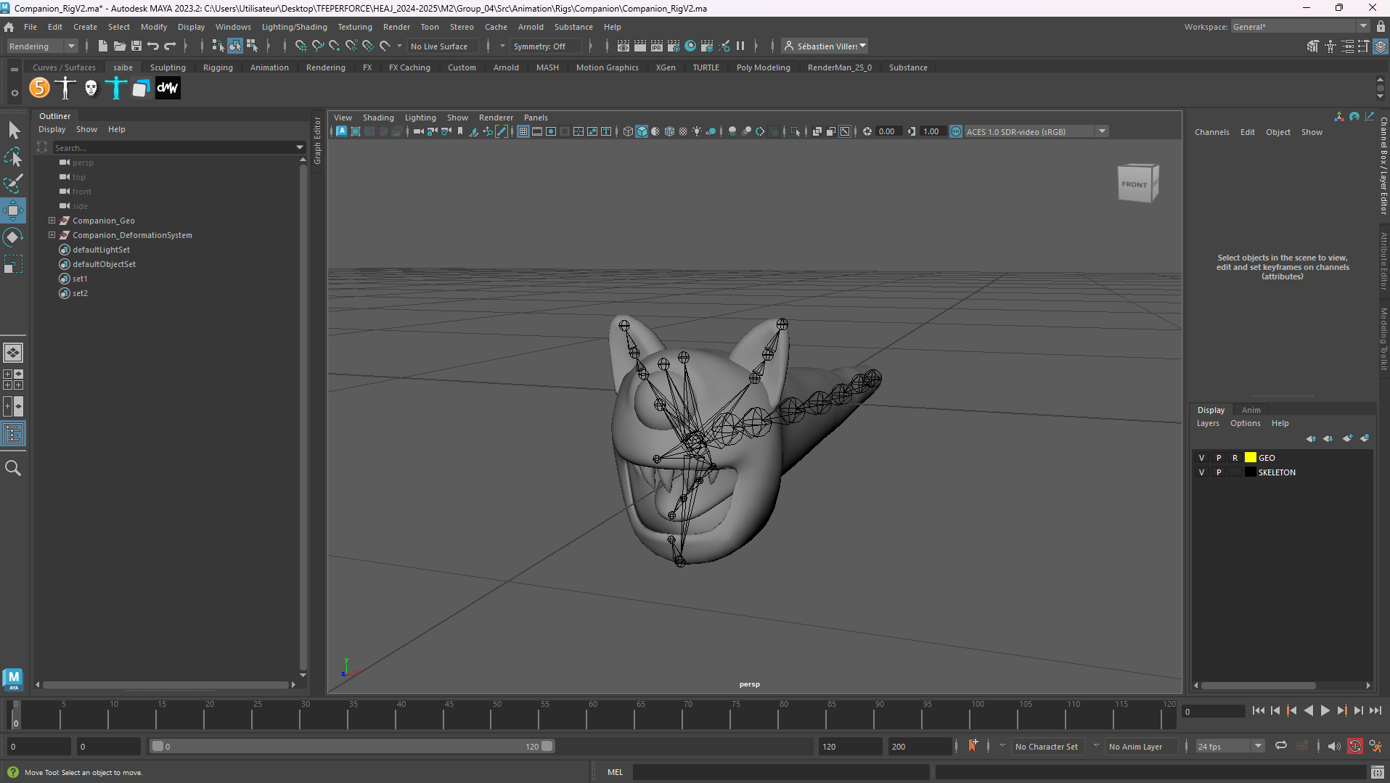Click the Undo arrow icon
This screenshot has height=783, width=1390.
click(153, 46)
